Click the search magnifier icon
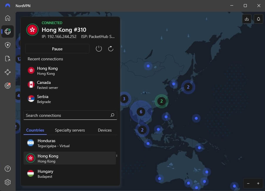265x191 pixels. [x=112, y=115]
